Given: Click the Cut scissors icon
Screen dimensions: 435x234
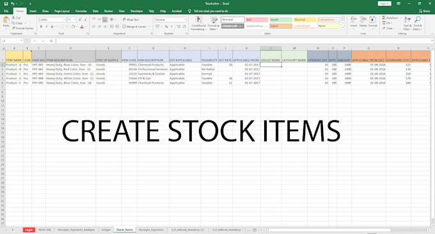Looking at the screenshot, I should tap(13, 18).
